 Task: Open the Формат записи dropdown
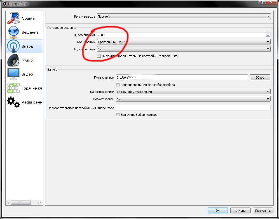click(x=193, y=99)
